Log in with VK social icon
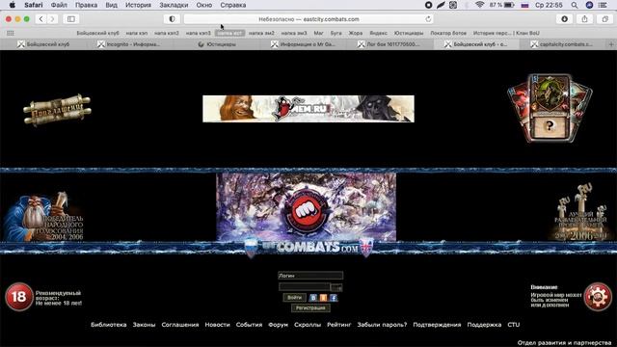Image resolution: width=617 pixels, height=347 pixels. click(x=313, y=298)
